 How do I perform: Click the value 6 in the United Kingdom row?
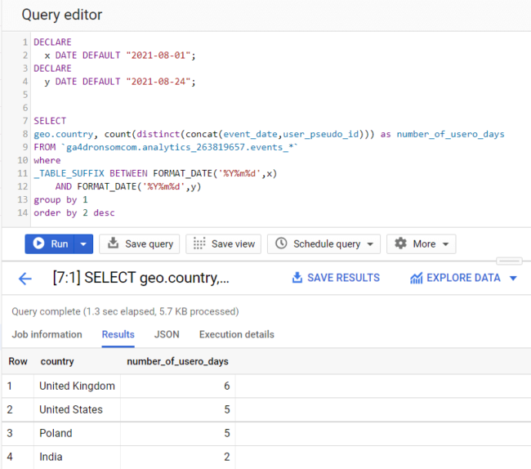[x=227, y=386]
